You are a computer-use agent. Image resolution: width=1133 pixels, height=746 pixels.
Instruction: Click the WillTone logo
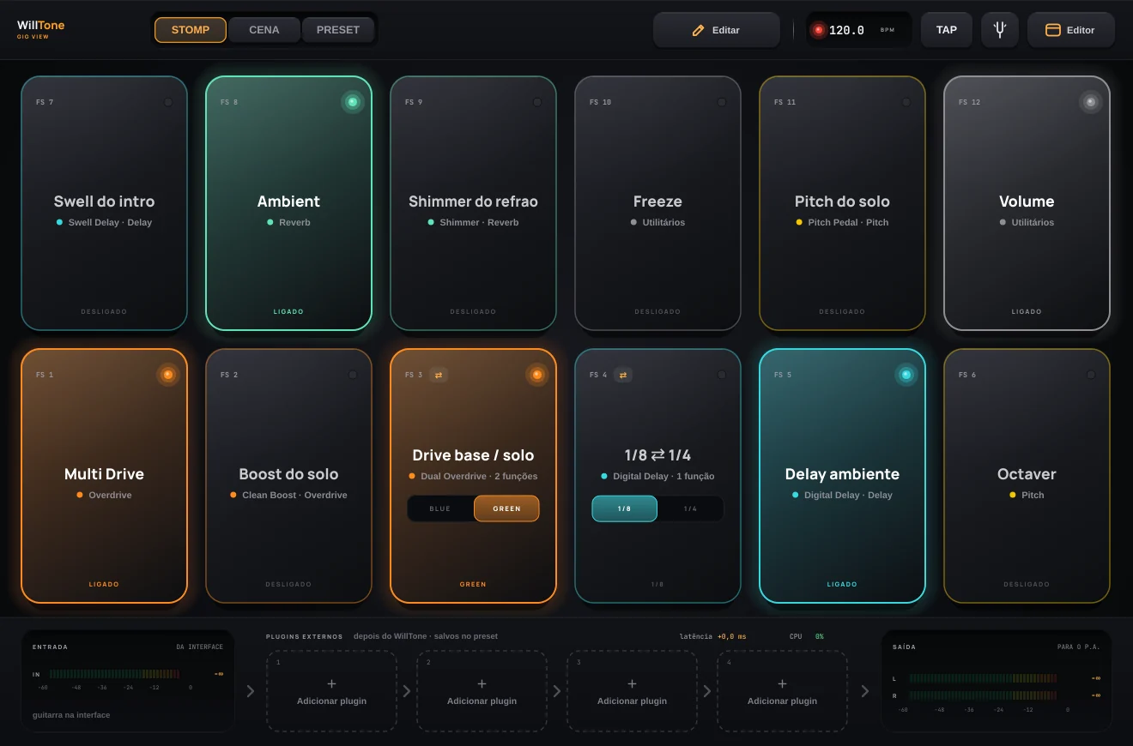41,28
